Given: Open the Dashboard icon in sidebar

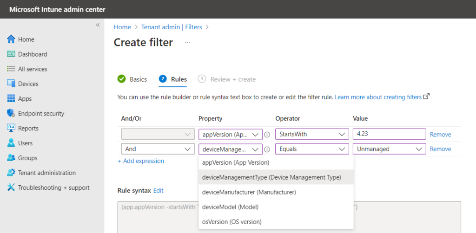Looking at the screenshot, I should [11, 54].
